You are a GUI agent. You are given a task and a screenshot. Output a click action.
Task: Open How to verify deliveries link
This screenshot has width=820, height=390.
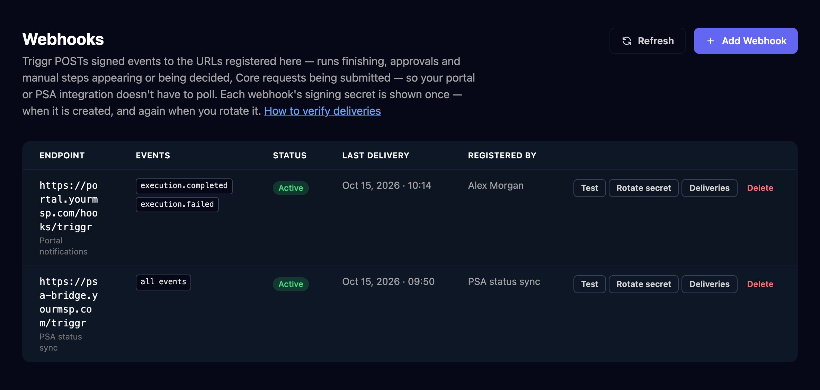[x=322, y=111]
